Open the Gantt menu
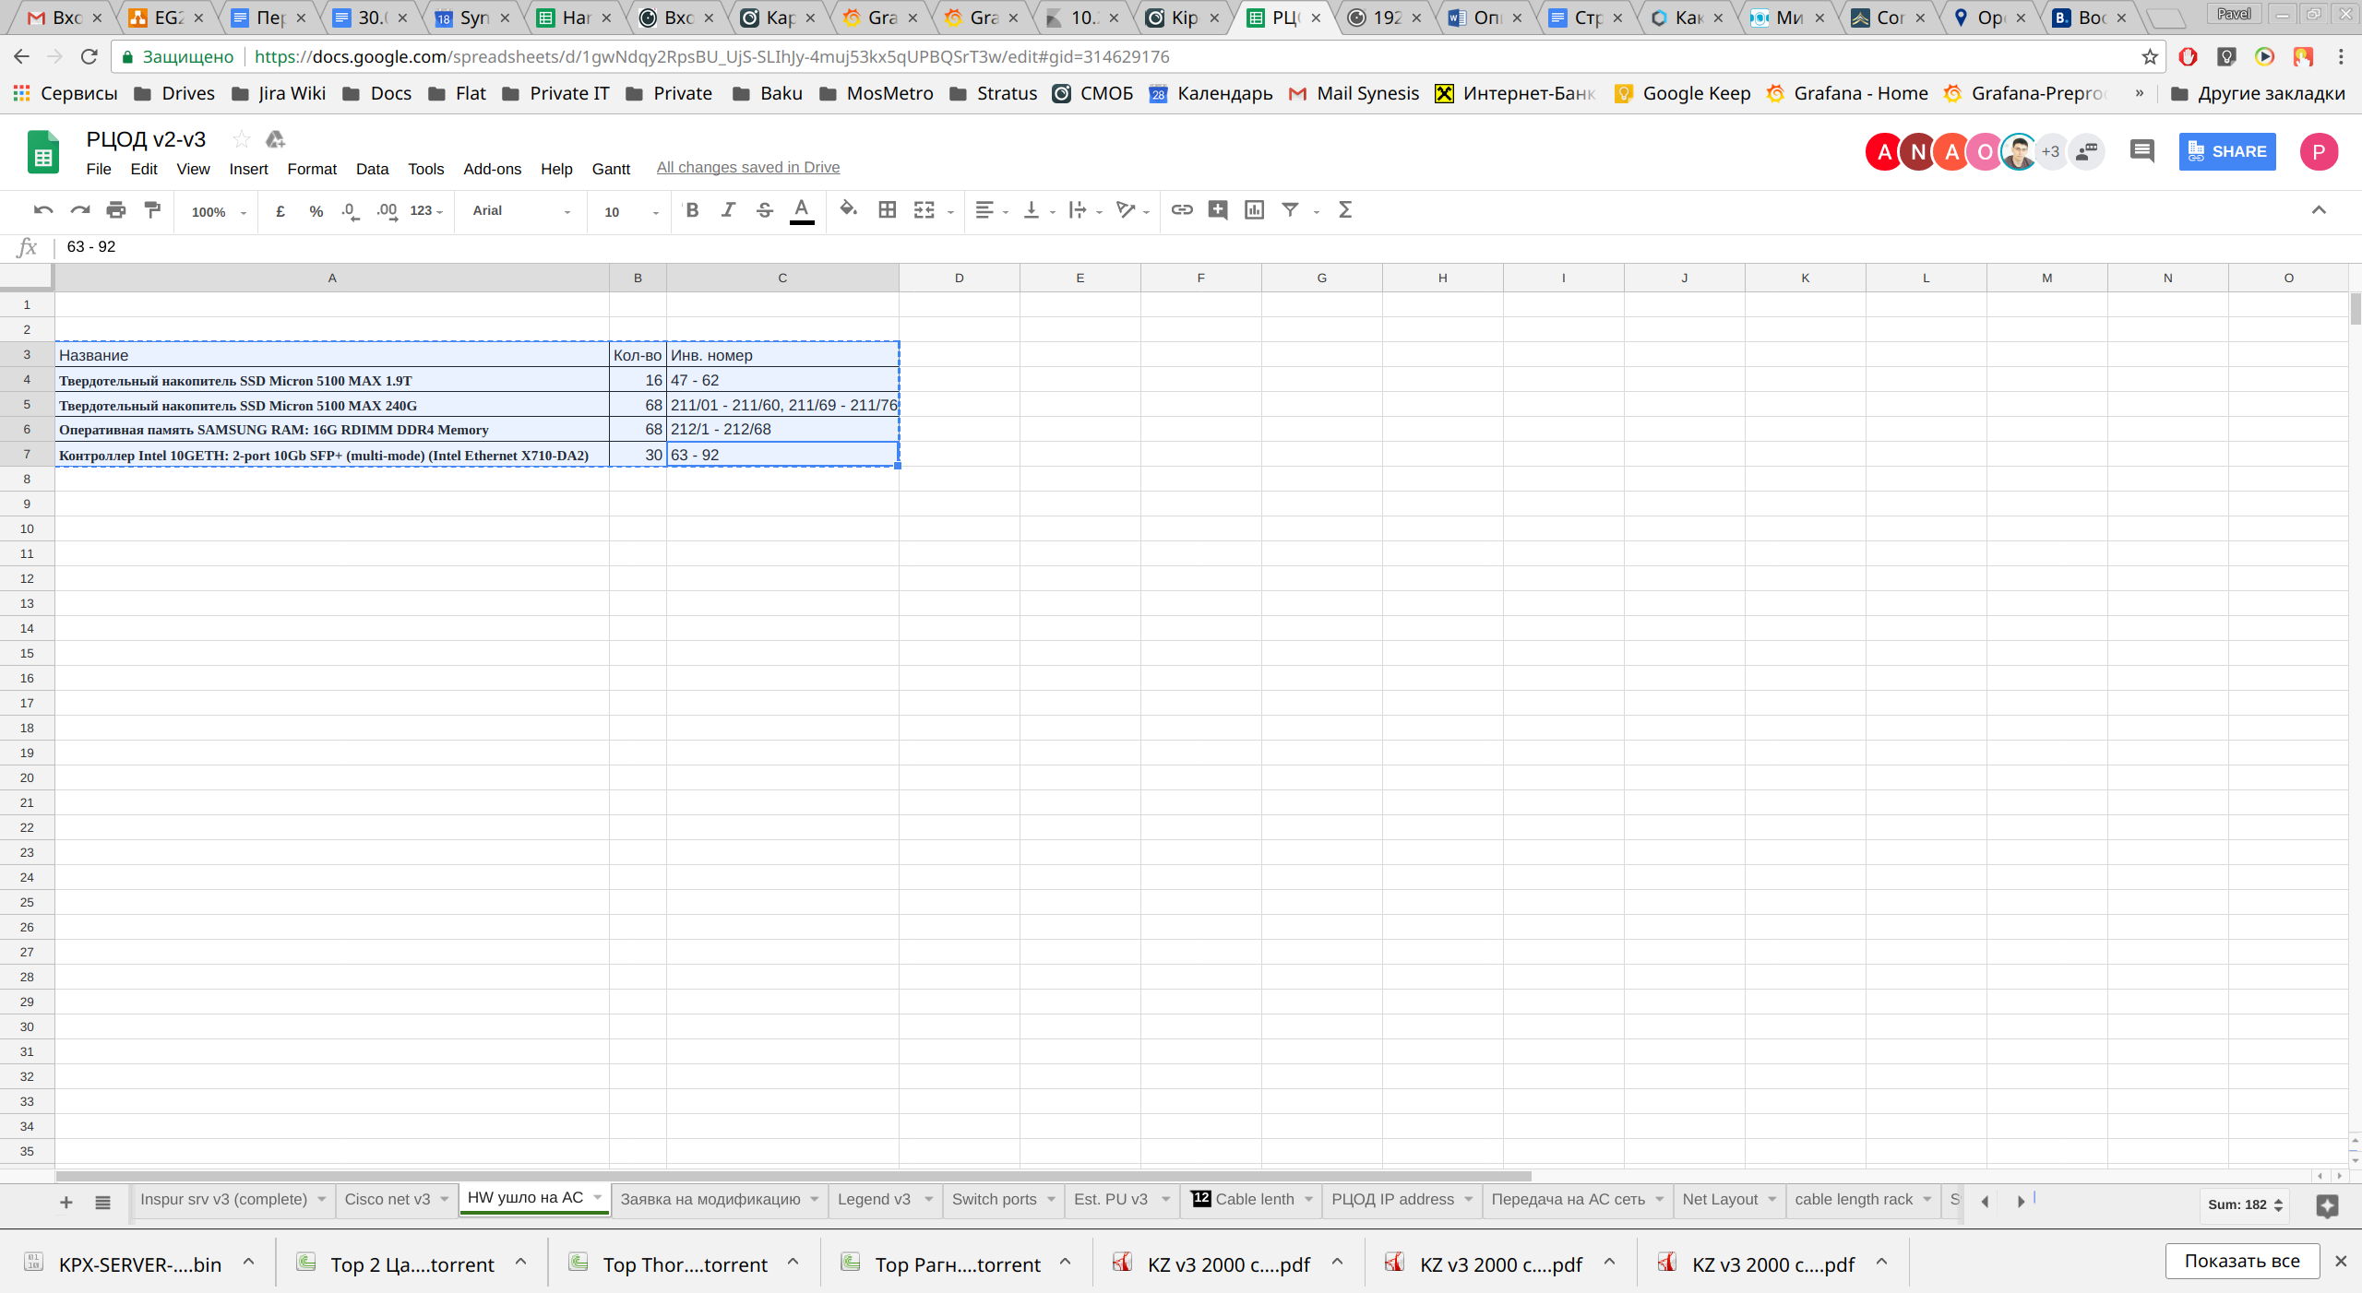Image resolution: width=2362 pixels, height=1293 pixels. click(611, 169)
